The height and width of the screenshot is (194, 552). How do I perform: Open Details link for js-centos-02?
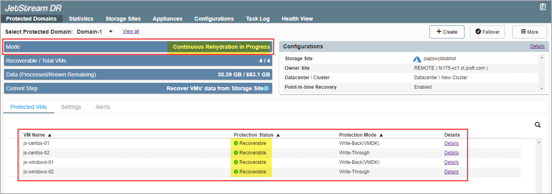tap(451, 153)
